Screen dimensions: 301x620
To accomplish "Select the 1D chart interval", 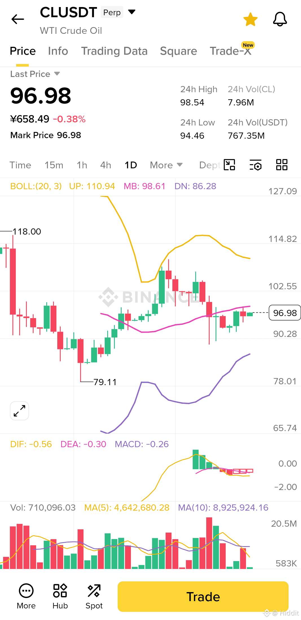I will pyautogui.click(x=131, y=165).
